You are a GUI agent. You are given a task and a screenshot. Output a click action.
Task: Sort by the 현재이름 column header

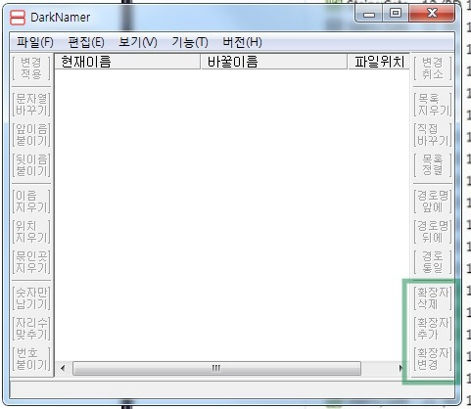pos(127,62)
